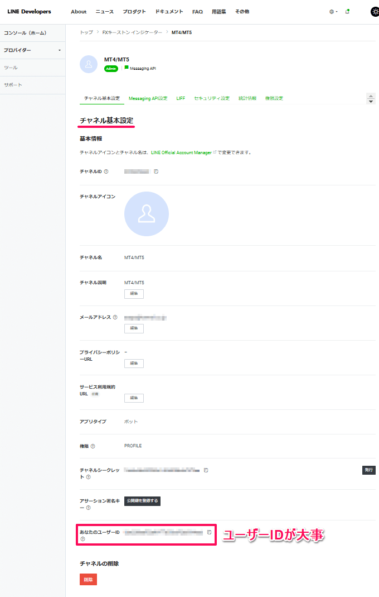
Task: Switch to 統計情報 tab
Action: coord(247,98)
